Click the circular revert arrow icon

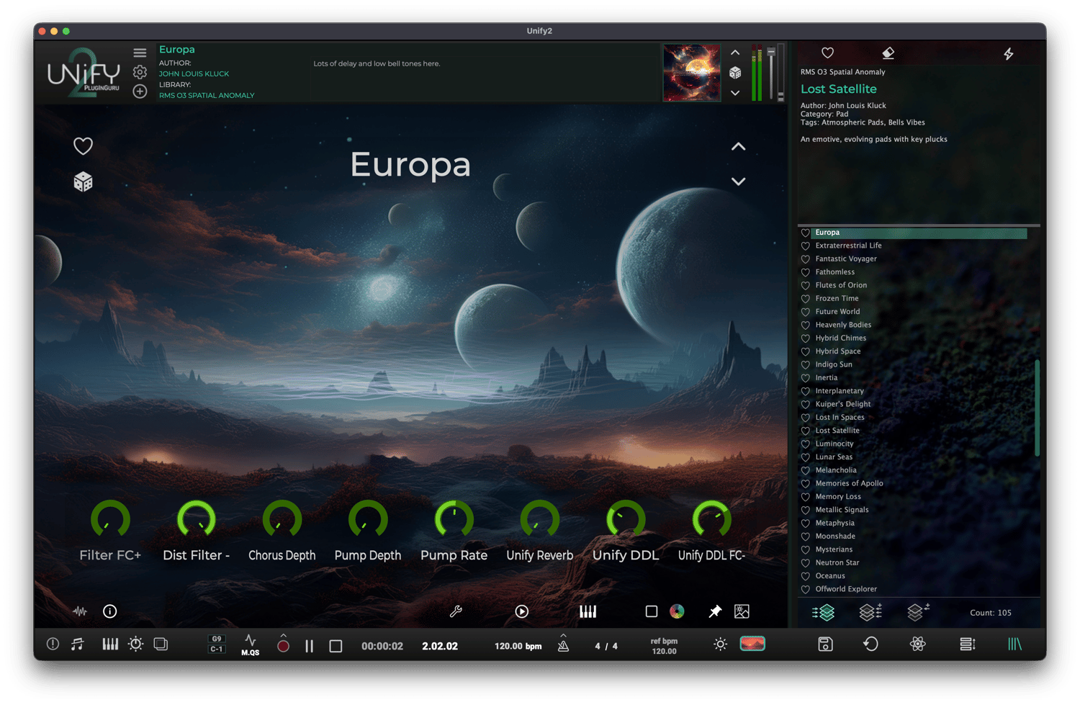click(x=871, y=645)
